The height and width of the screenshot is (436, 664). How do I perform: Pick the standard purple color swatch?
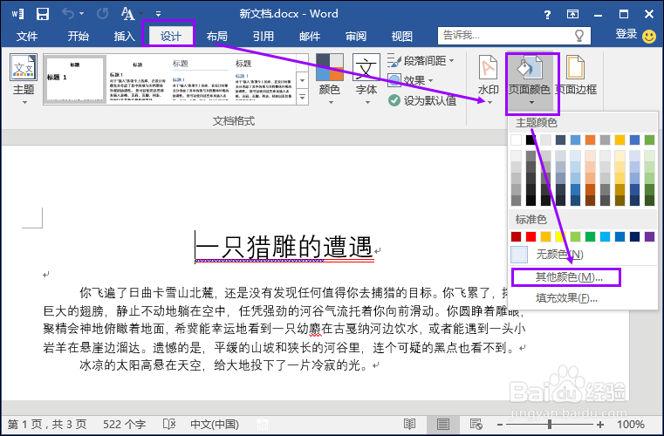click(649, 236)
